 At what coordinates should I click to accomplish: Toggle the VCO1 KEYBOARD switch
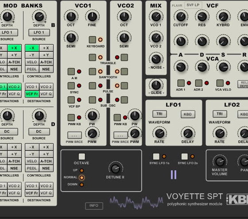pyautogui.click(x=93, y=40)
